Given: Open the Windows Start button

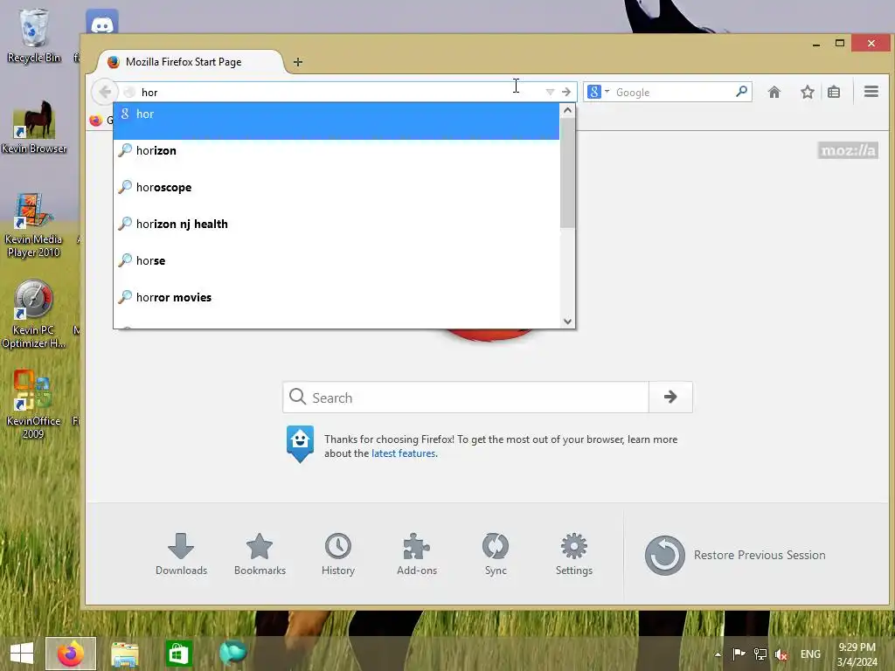Looking at the screenshot, I should point(22,654).
